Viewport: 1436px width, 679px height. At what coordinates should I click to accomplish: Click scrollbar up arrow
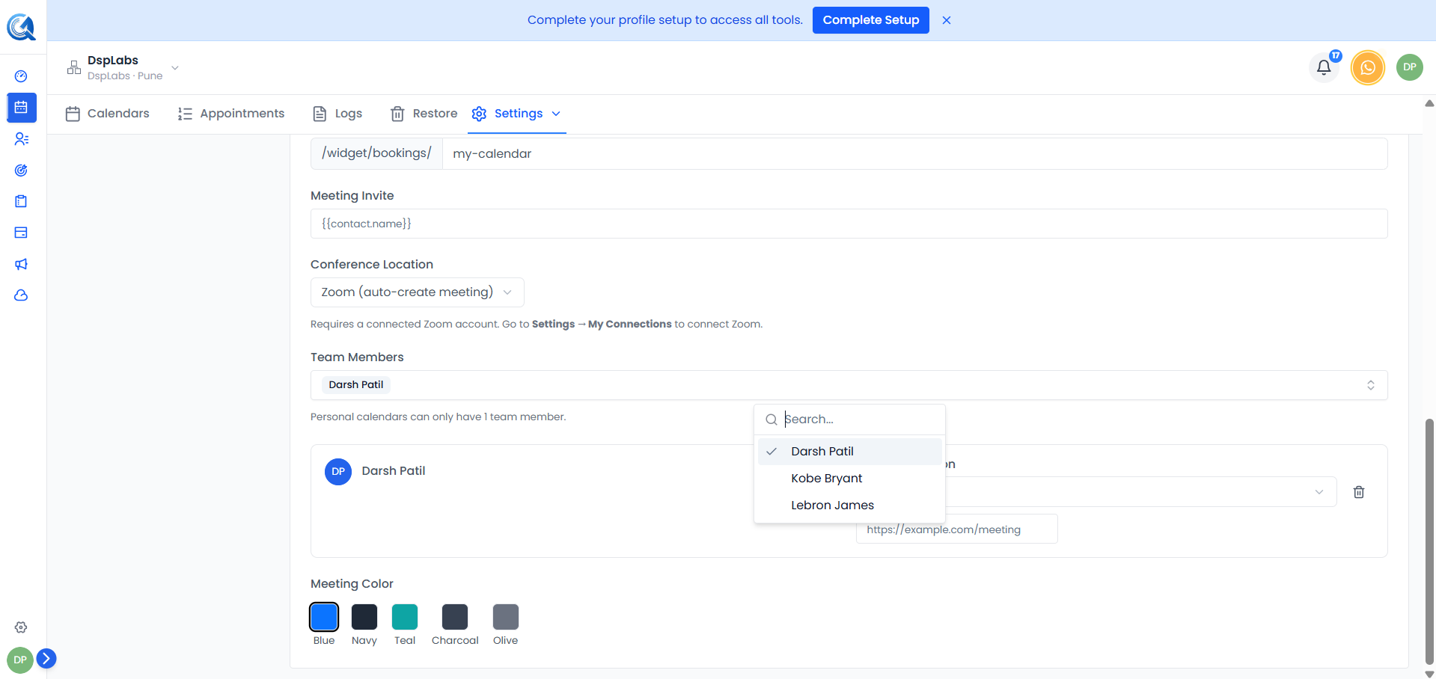[1429, 103]
